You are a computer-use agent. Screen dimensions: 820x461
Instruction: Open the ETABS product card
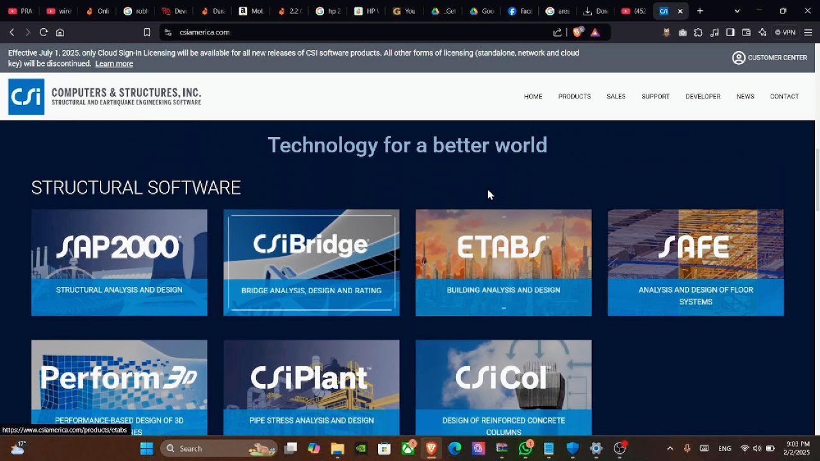click(504, 263)
